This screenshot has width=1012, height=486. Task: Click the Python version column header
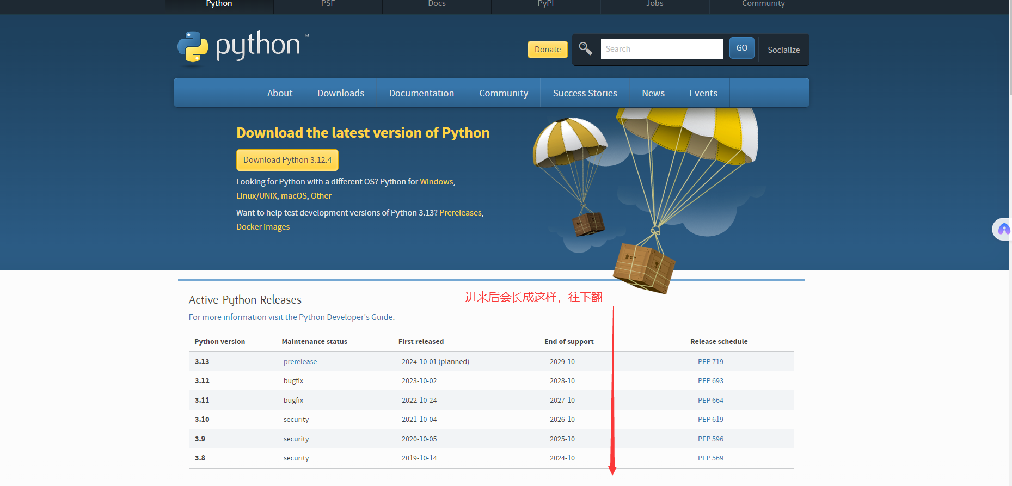tap(219, 342)
